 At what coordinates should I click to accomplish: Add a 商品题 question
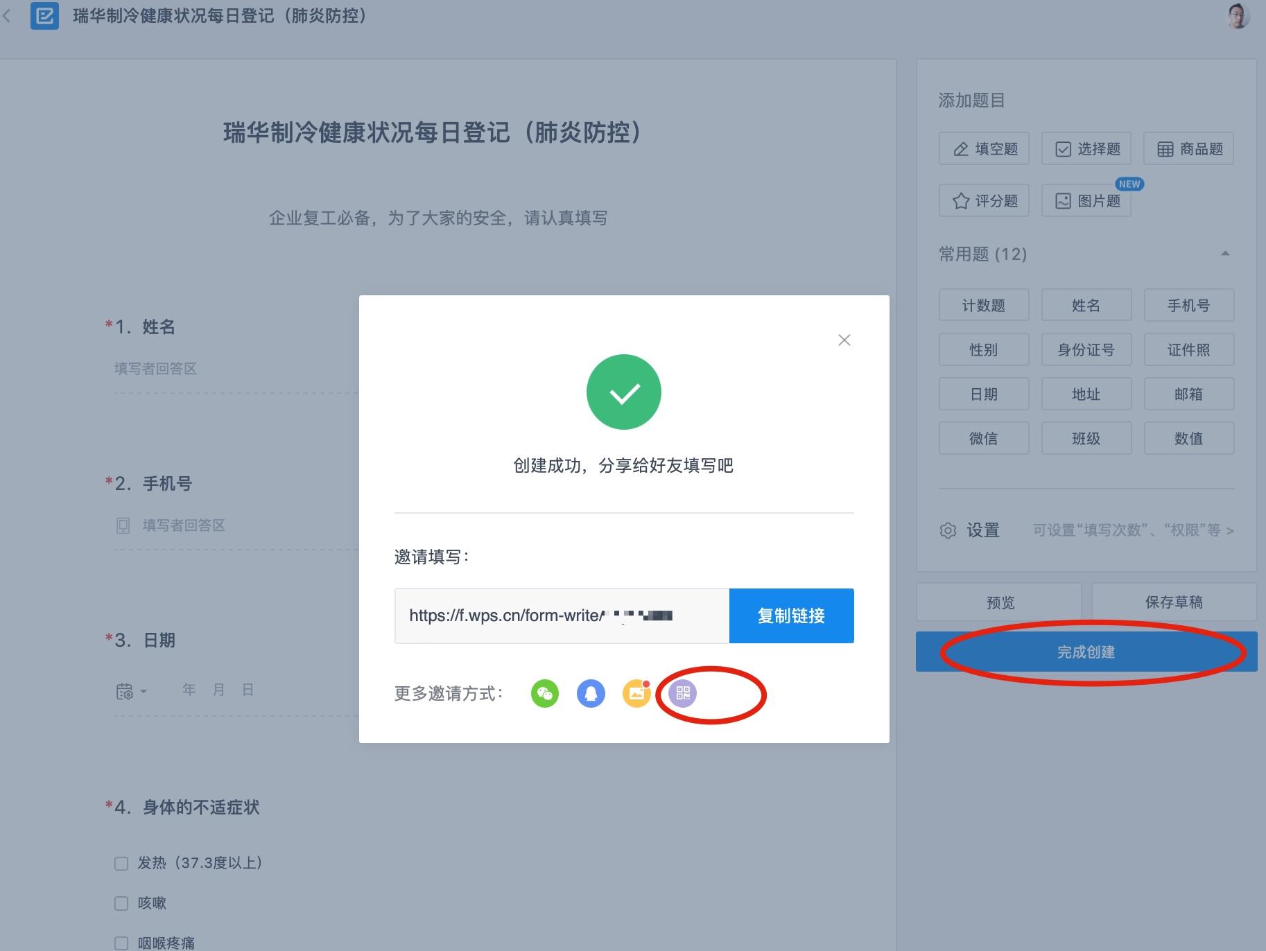[1189, 149]
